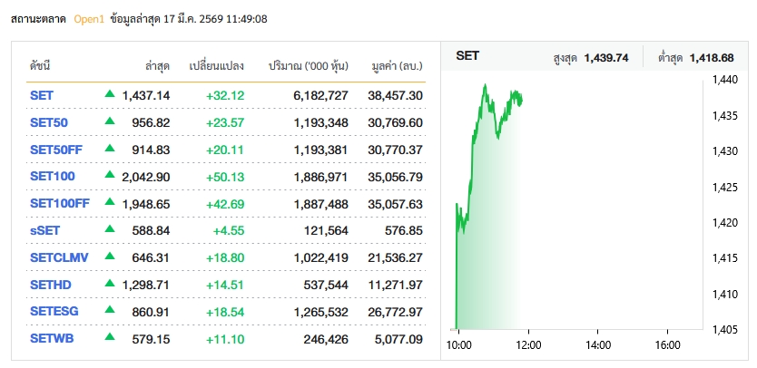Click the up arrow beside SETWB
The height and width of the screenshot is (368, 757).
pyautogui.click(x=110, y=338)
